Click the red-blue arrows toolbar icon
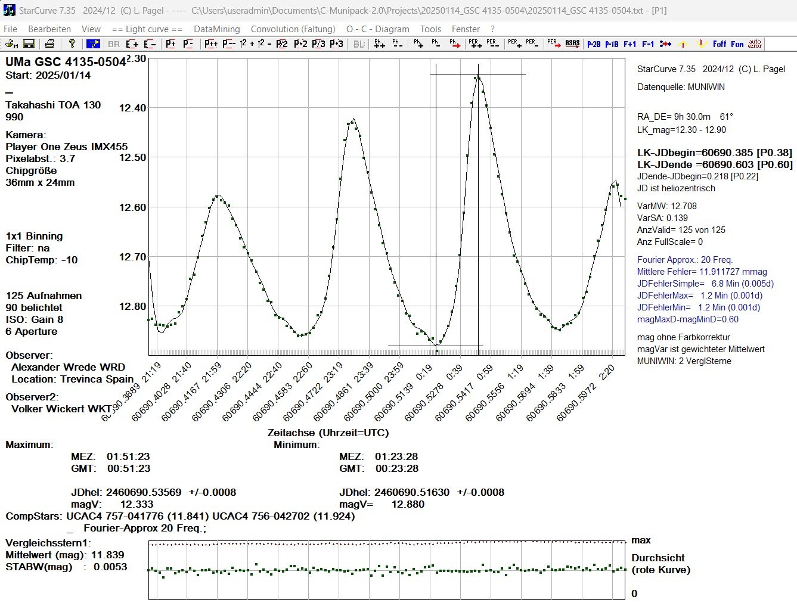Screen dimensions: 797x603 (666, 44)
